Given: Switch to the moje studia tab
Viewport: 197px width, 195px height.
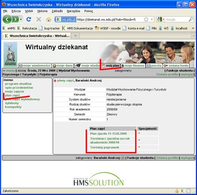Looking at the screenshot, I should tap(87, 66).
